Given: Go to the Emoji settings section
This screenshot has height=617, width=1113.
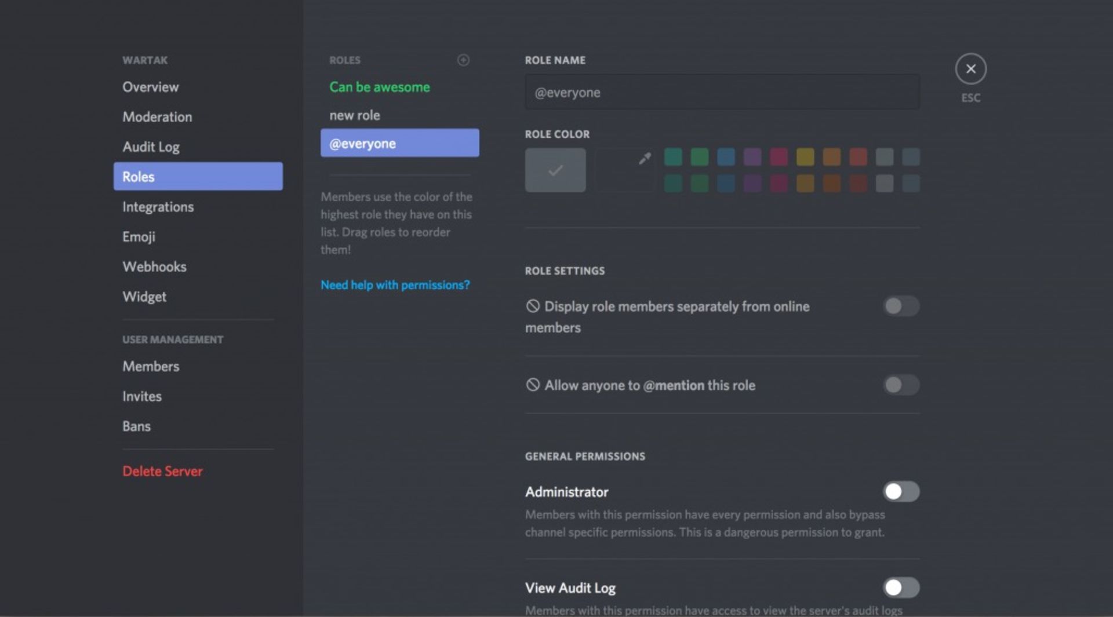Looking at the screenshot, I should (x=139, y=237).
